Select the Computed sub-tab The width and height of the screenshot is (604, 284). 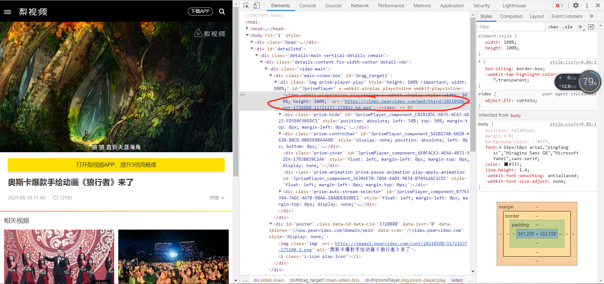click(511, 16)
